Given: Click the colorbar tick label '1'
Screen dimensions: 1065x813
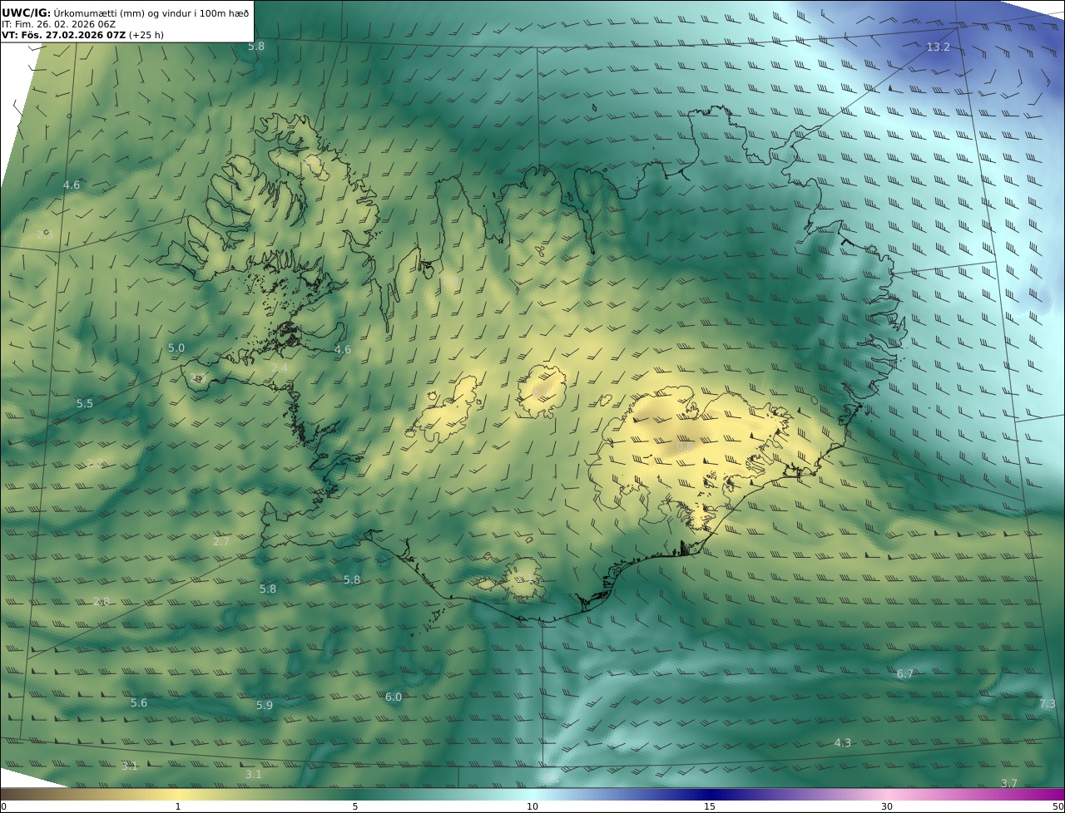Looking at the screenshot, I should 178,806.
